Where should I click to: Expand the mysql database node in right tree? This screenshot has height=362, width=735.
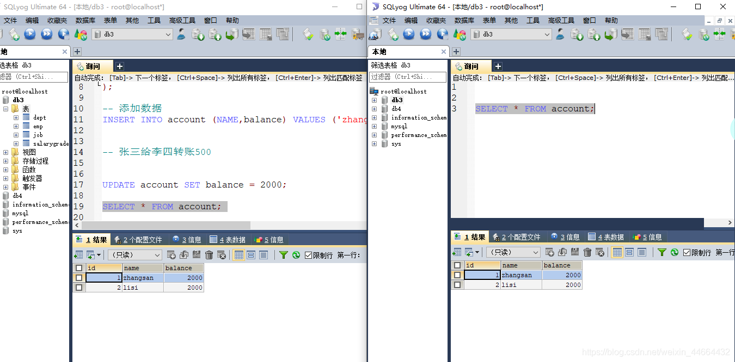pyautogui.click(x=374, y=126)
